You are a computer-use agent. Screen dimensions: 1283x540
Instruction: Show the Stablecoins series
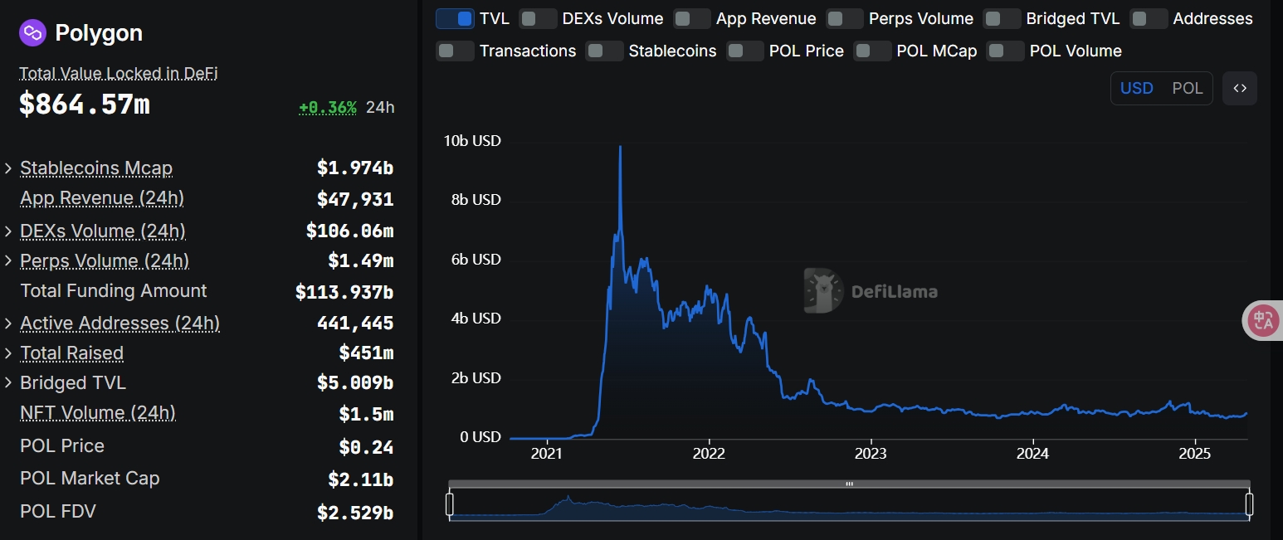click(x=604, y=51)
